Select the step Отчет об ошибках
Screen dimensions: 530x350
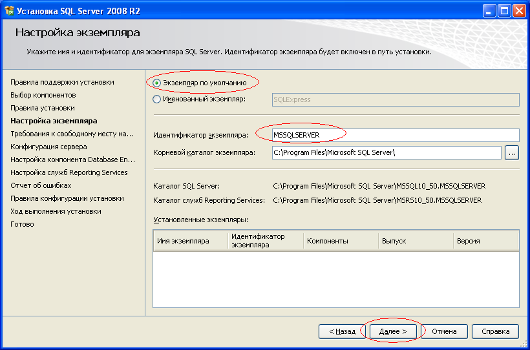(x=41, y=185)
